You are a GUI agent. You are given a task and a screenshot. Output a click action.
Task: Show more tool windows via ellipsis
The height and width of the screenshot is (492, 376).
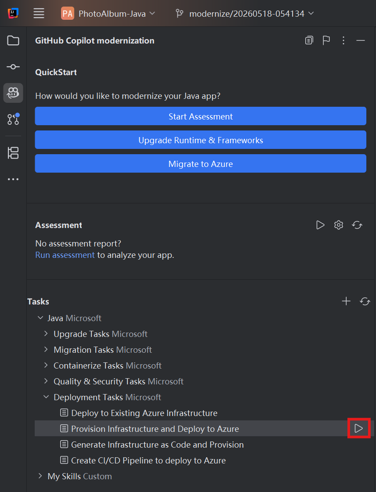(13, 179)
